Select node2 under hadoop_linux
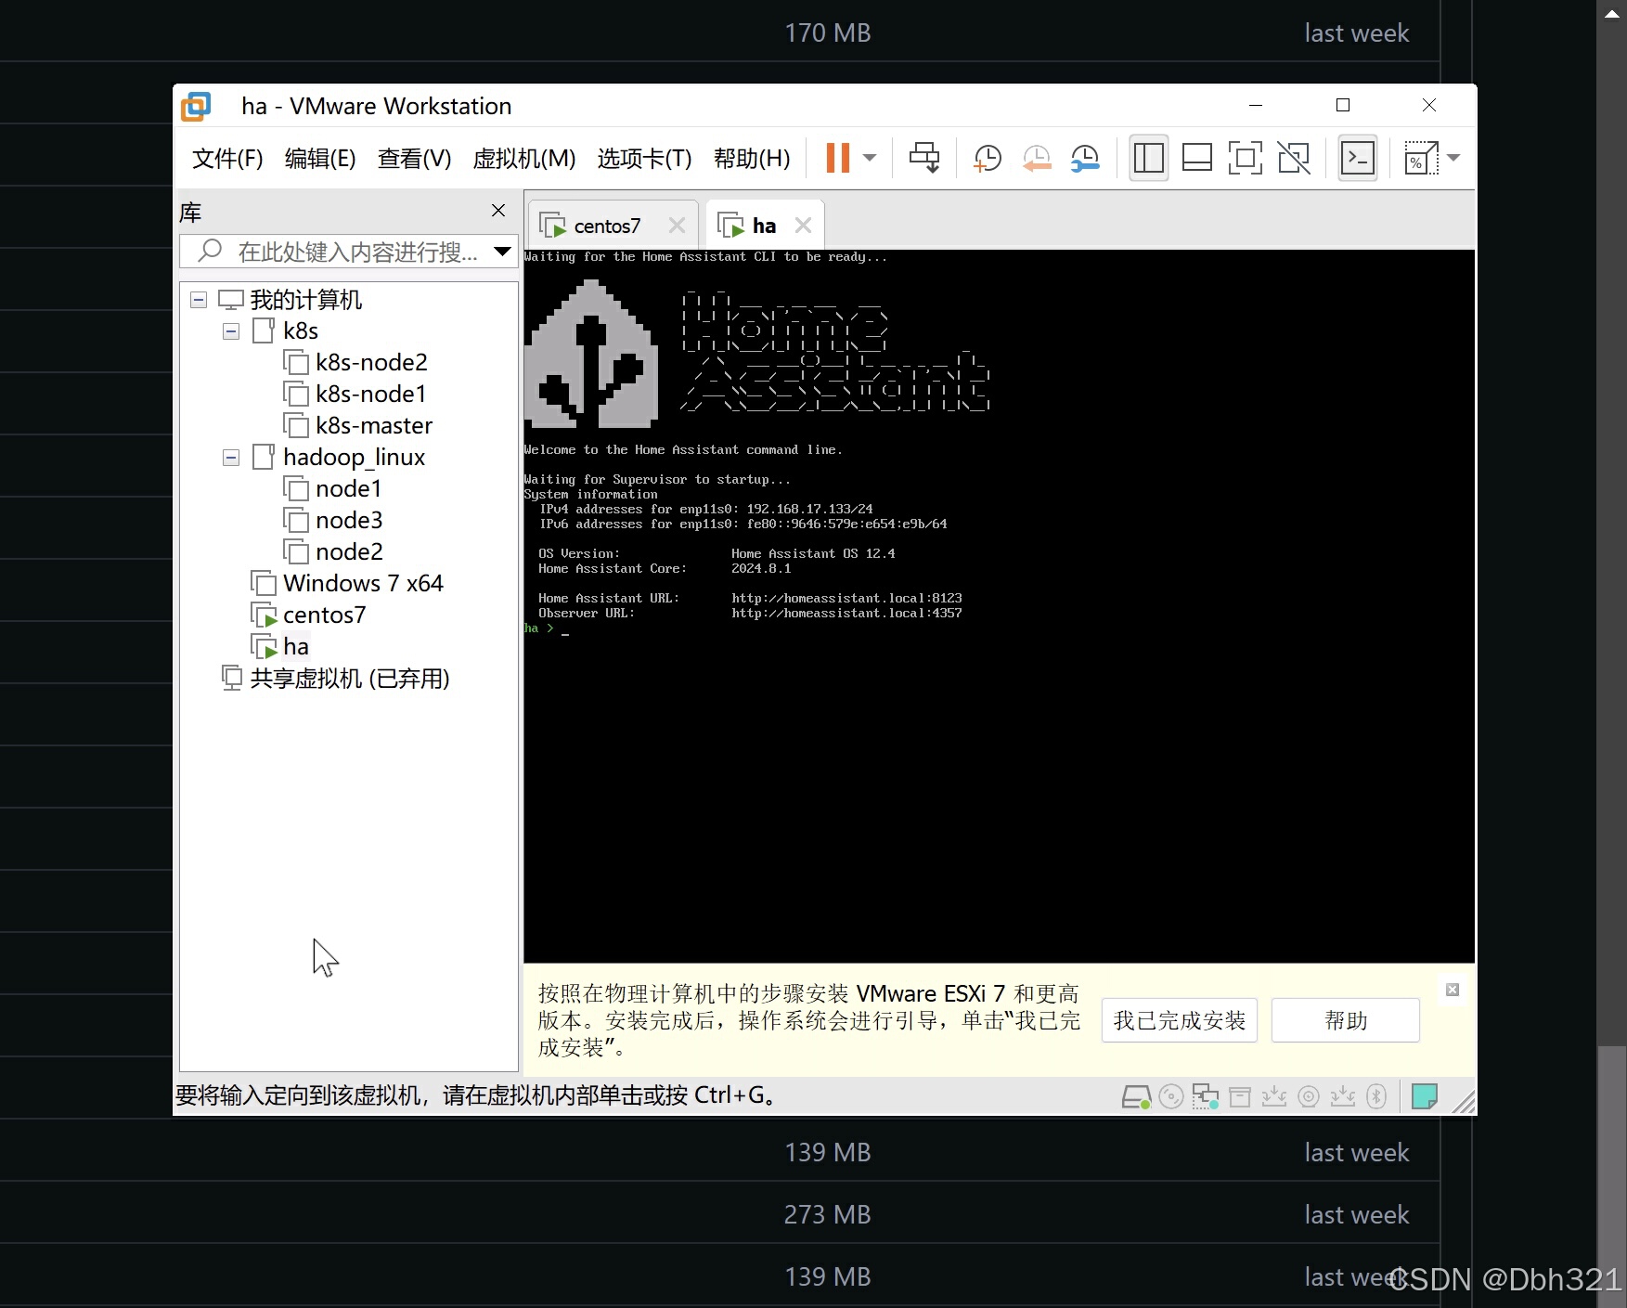Image resolution: width=1627 pixels, height=1308 pixels. pyautogui.click(x=349, y=551)
